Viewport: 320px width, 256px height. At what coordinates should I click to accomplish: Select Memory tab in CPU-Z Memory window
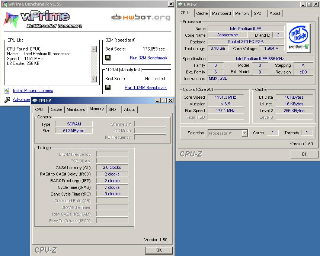[x=97, y=109]
